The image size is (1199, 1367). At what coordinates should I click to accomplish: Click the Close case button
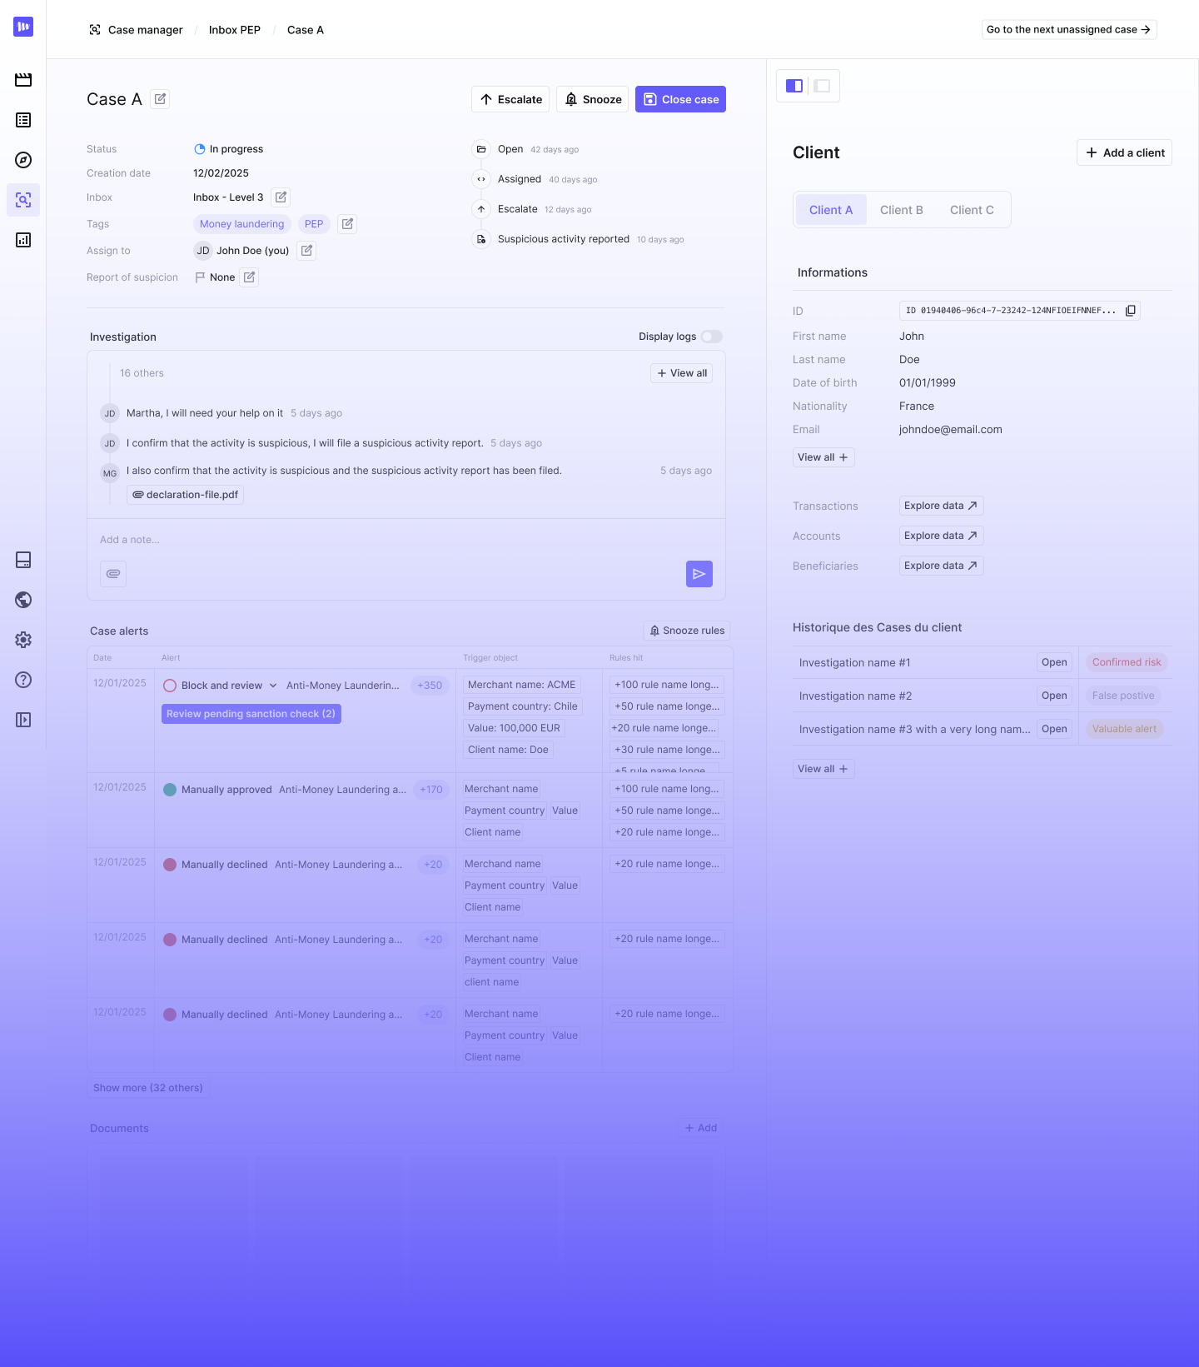(680, 99)
